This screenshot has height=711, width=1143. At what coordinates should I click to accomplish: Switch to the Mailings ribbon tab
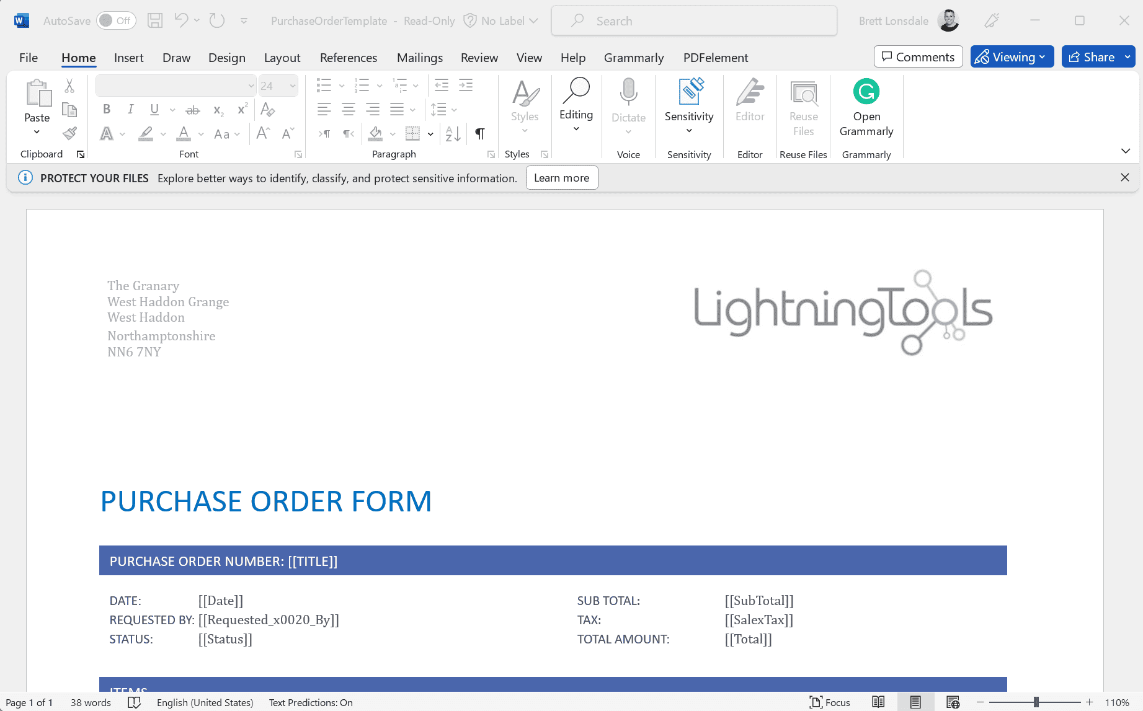[x=419, y=58]
